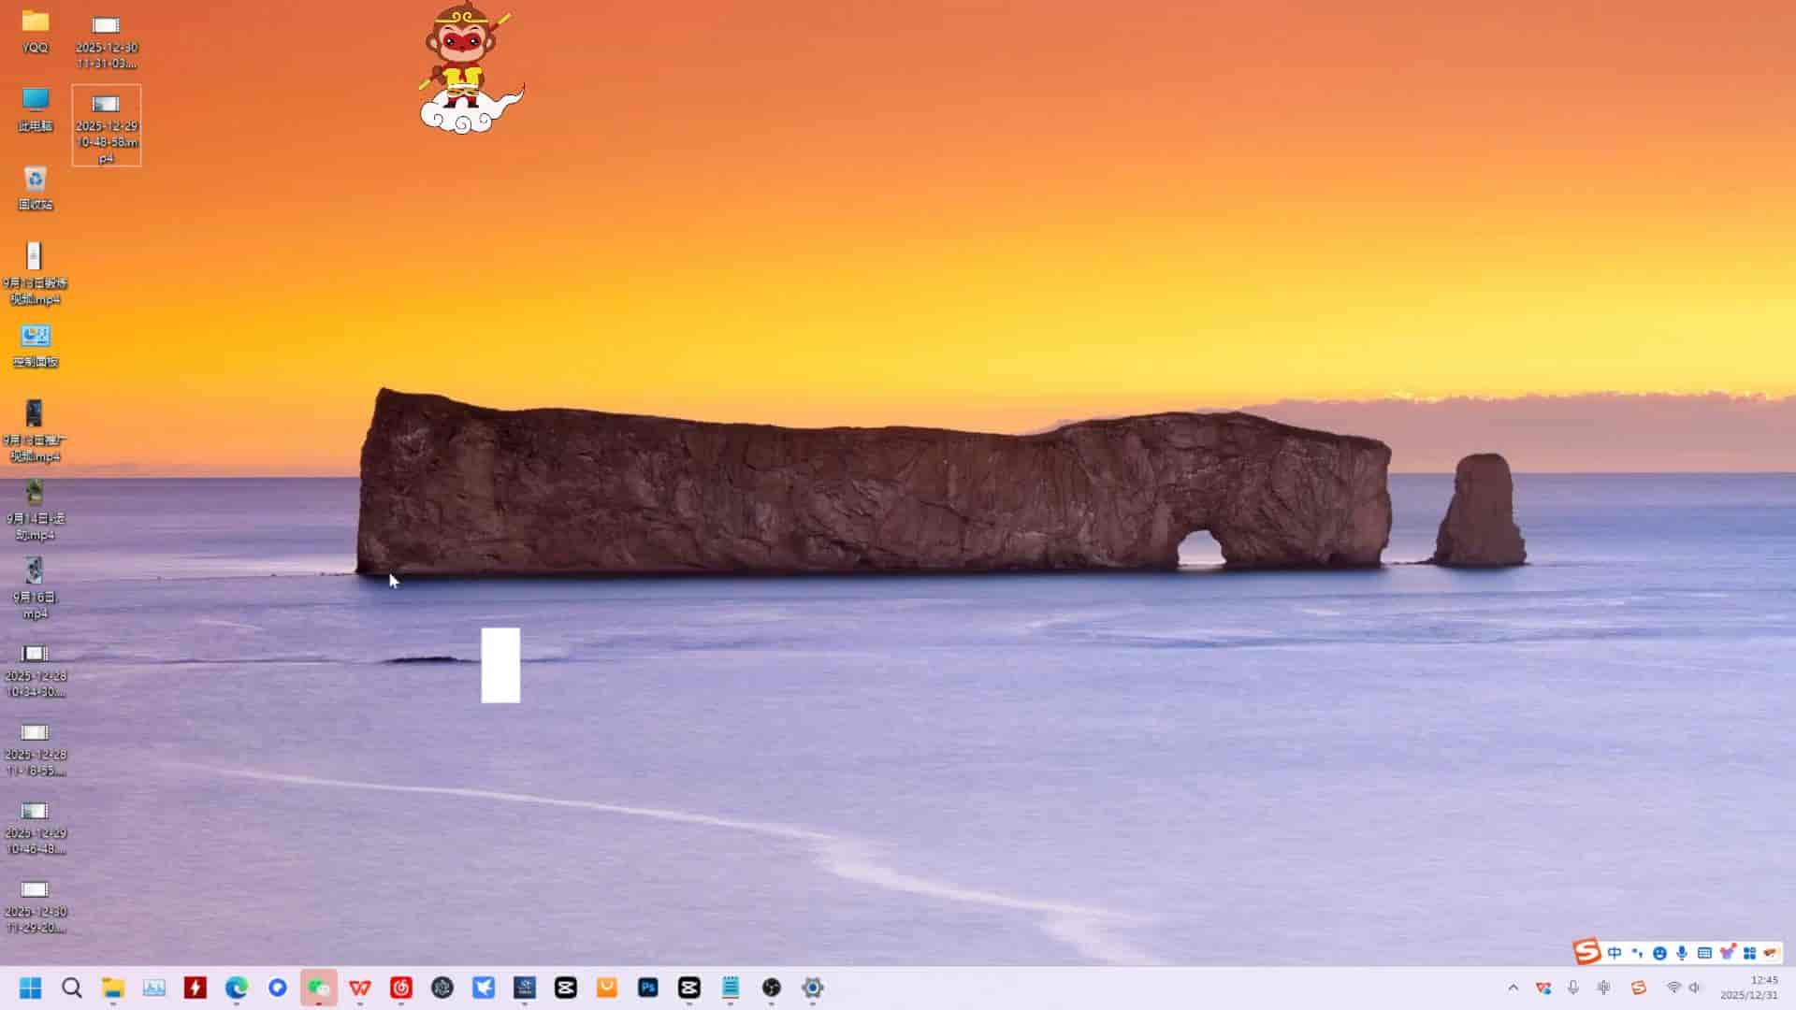Select the Recycle Bin desktop icon
The height and width of the screenshot is (1010, 1796).
pyautogui.click(x=36, y=188)
